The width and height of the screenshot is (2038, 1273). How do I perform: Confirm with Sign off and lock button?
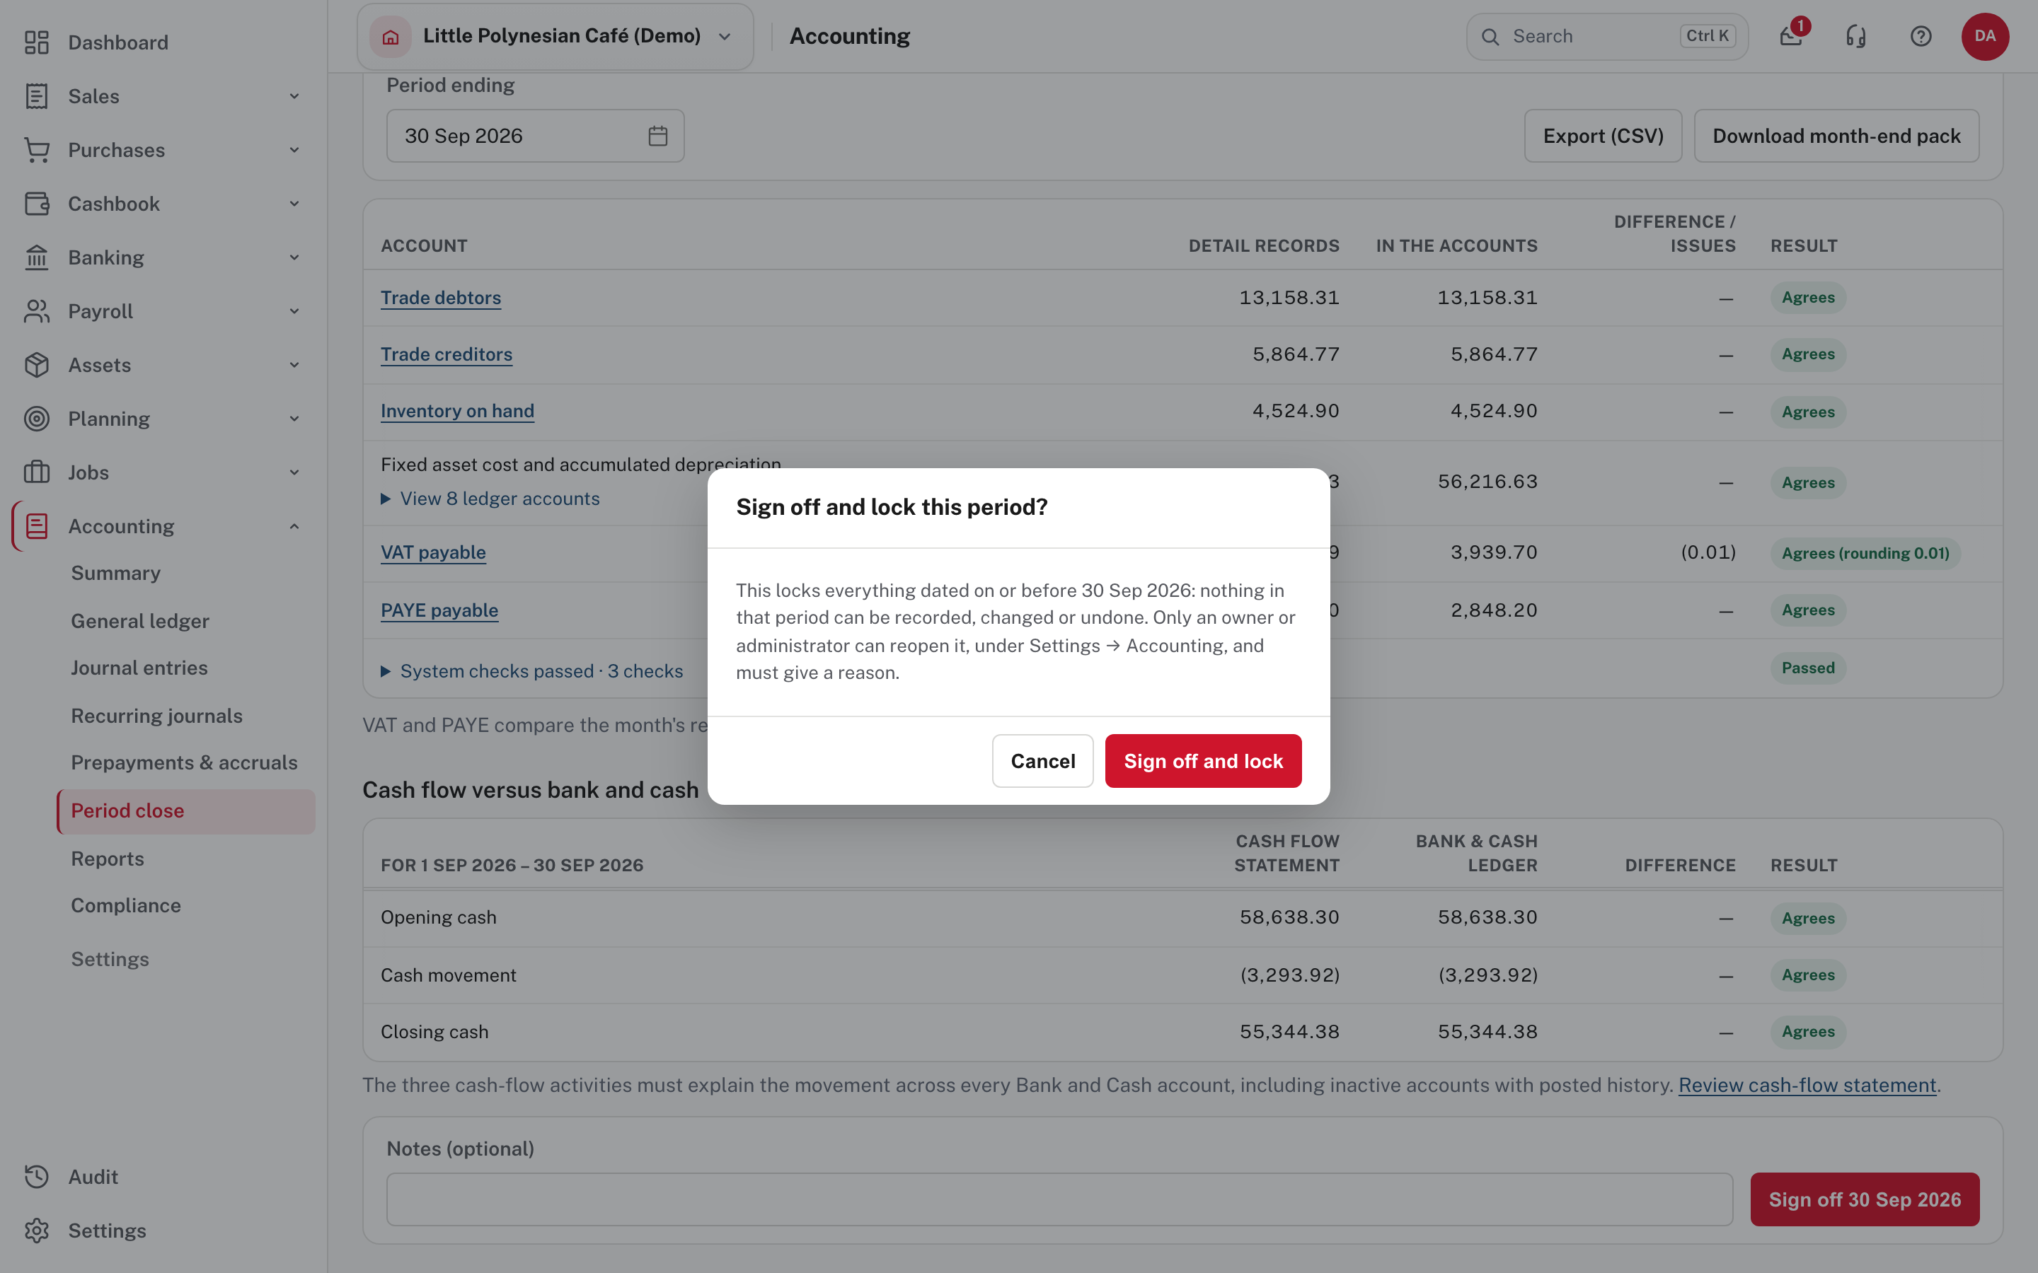(x=1204, y=761)
